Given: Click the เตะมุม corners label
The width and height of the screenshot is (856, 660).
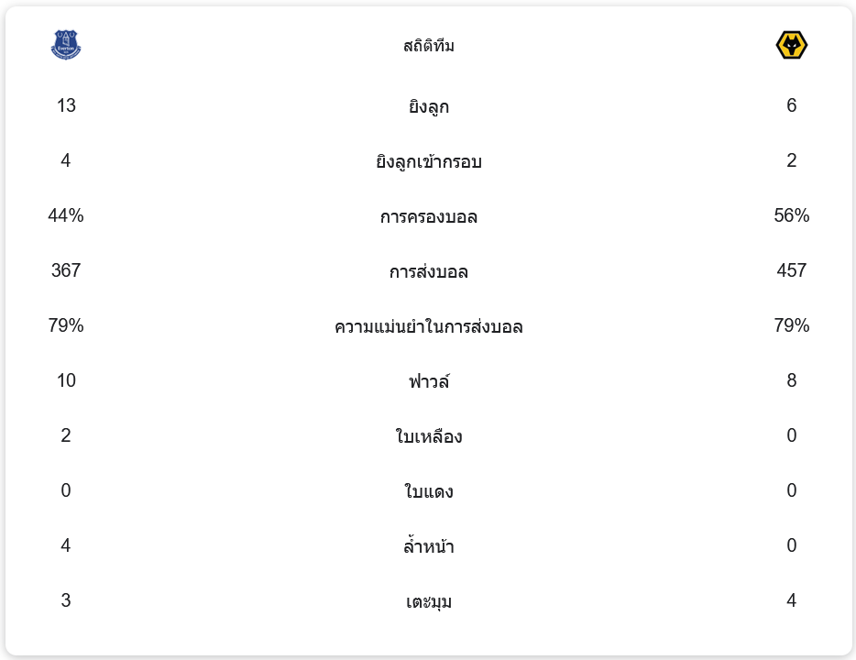Looking at the screenshot, I should coord(429,602).
